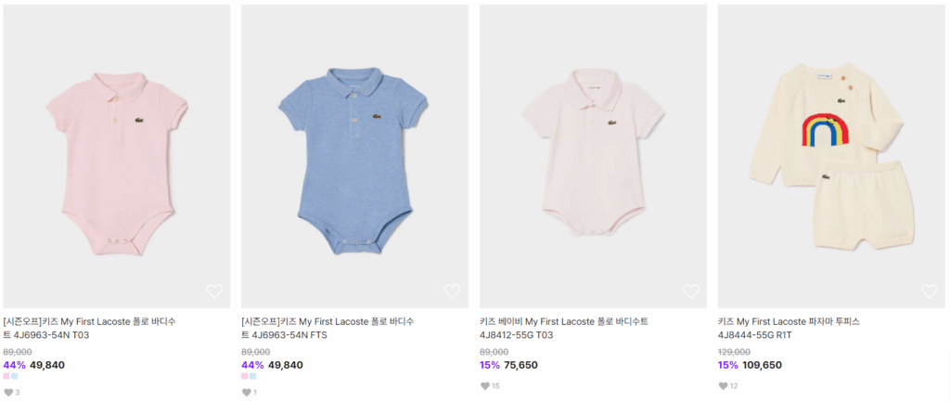Favorite the rainbow pajama two-piece set
Viewport: 950px width, 403px height.
[929, 292]
